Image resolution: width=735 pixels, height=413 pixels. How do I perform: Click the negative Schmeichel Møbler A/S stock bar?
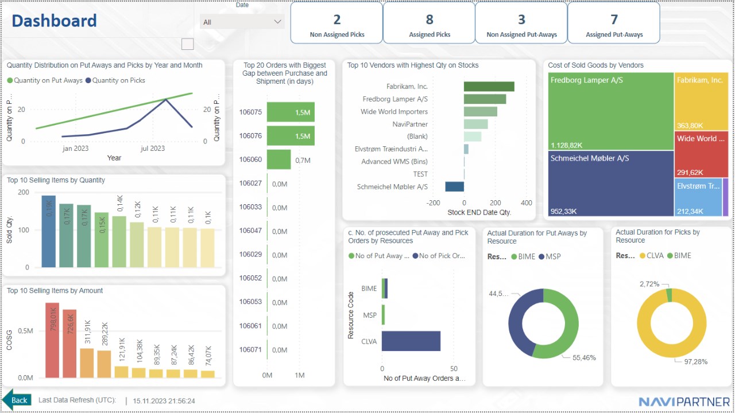454,186
